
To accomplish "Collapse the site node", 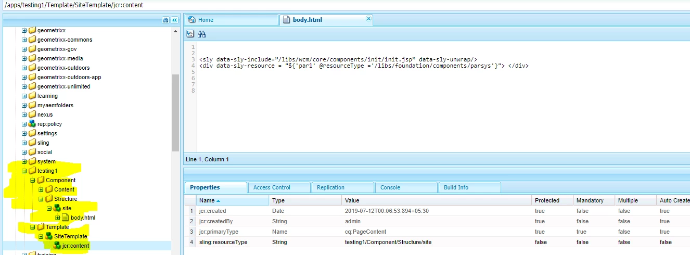I will (49, 208).
